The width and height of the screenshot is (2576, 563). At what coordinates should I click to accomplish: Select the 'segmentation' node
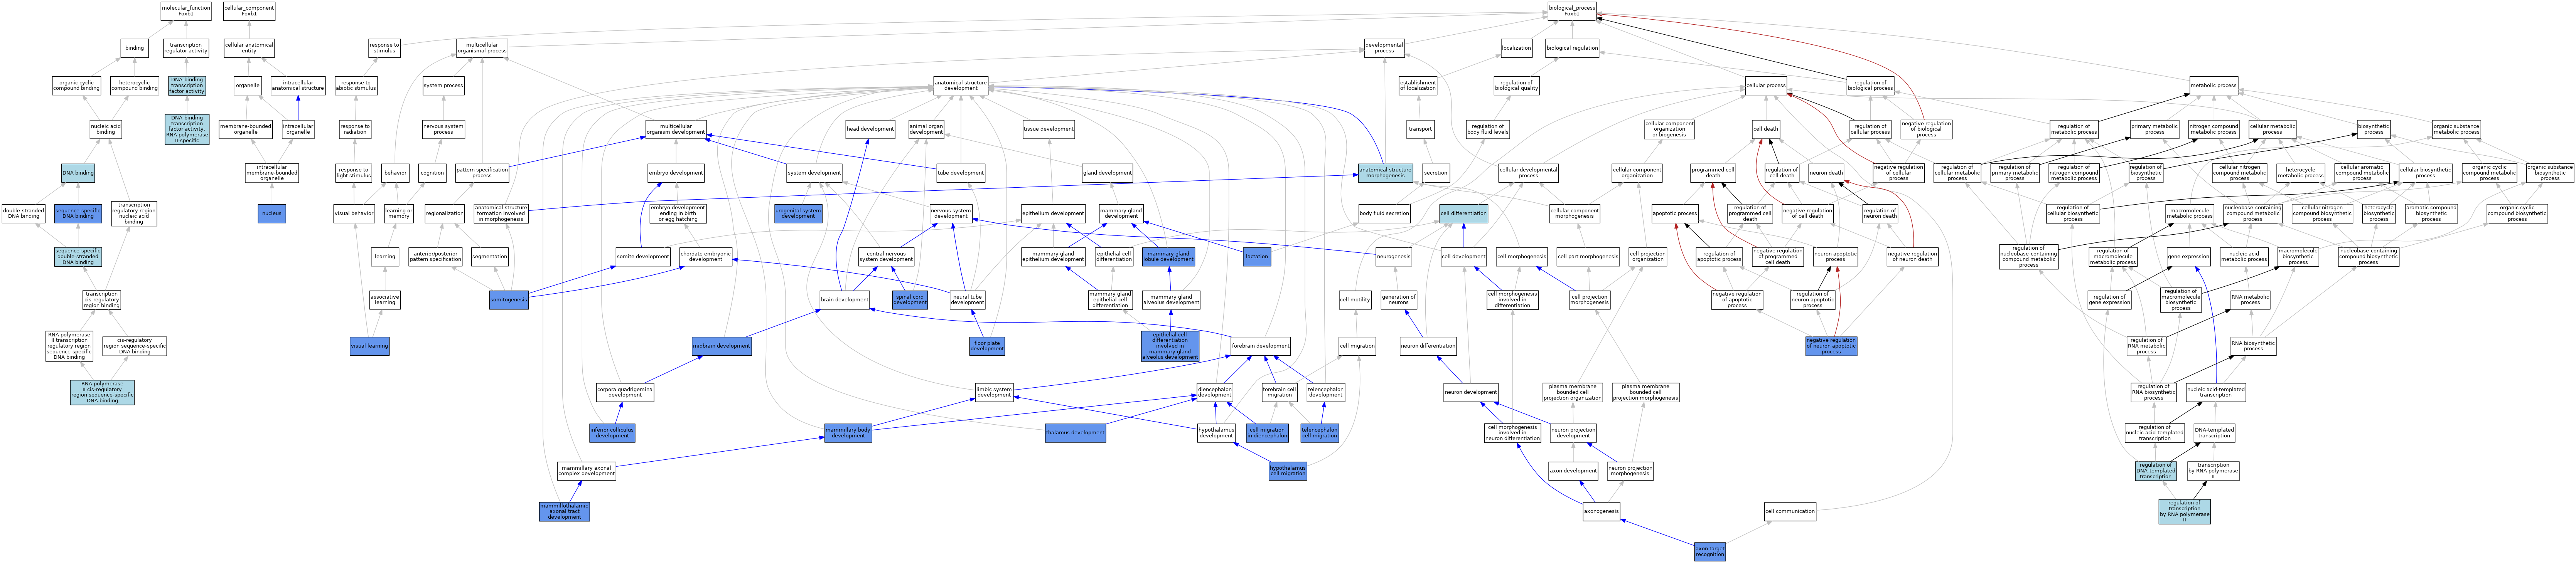click(x=490, y=257)
